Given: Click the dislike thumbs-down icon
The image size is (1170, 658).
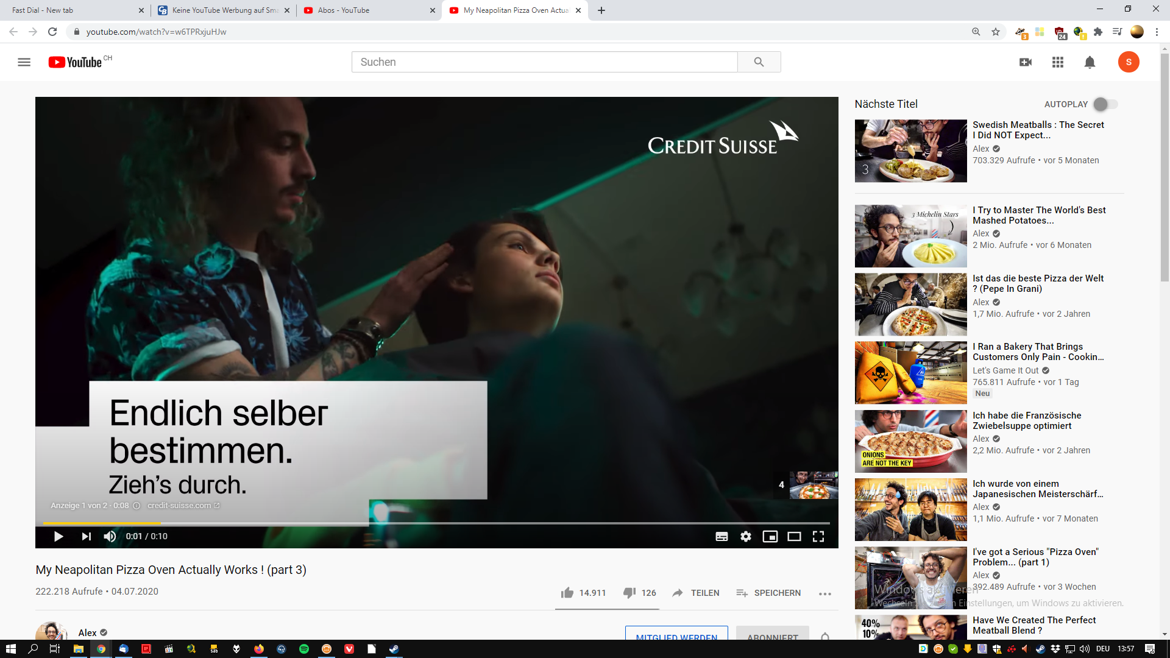Looking at the screenshot, I should 629,593.
